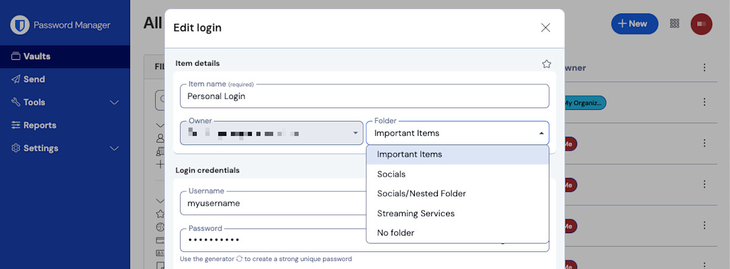
Task: Click the plus New button
Action: pos(634,24)
